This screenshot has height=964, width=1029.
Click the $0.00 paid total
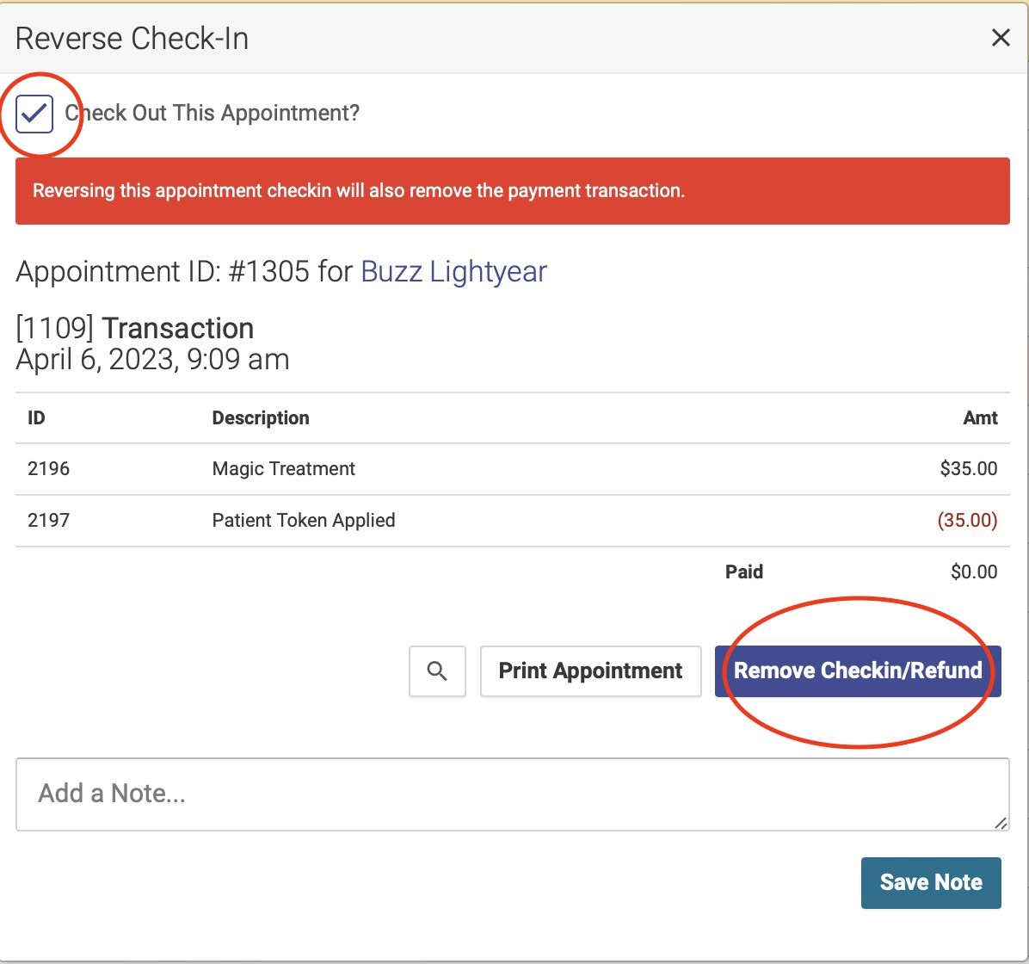[x=974, y=572]
